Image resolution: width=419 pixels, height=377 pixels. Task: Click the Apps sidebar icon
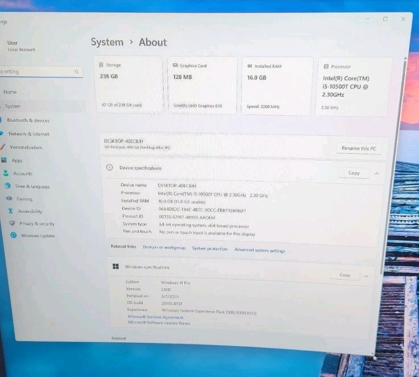(x=4, y=160)
